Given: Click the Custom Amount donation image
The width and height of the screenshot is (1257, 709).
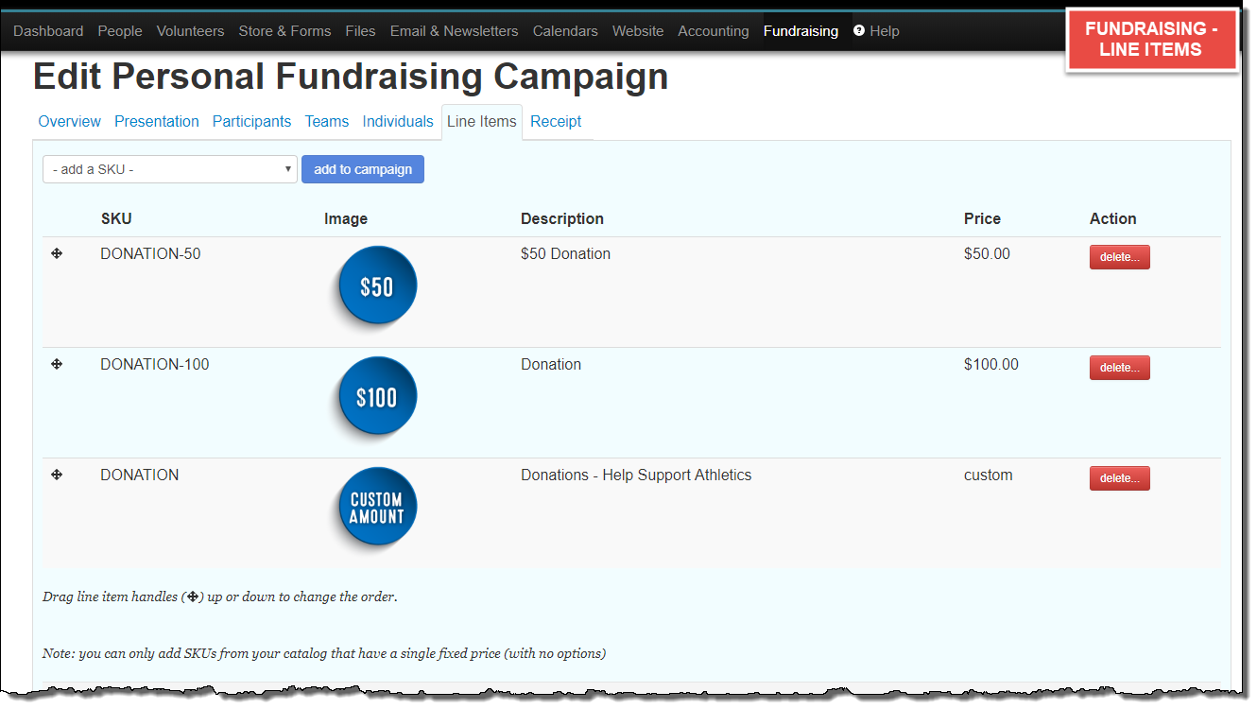Looking at the screenshot, I should click(377, 508).
